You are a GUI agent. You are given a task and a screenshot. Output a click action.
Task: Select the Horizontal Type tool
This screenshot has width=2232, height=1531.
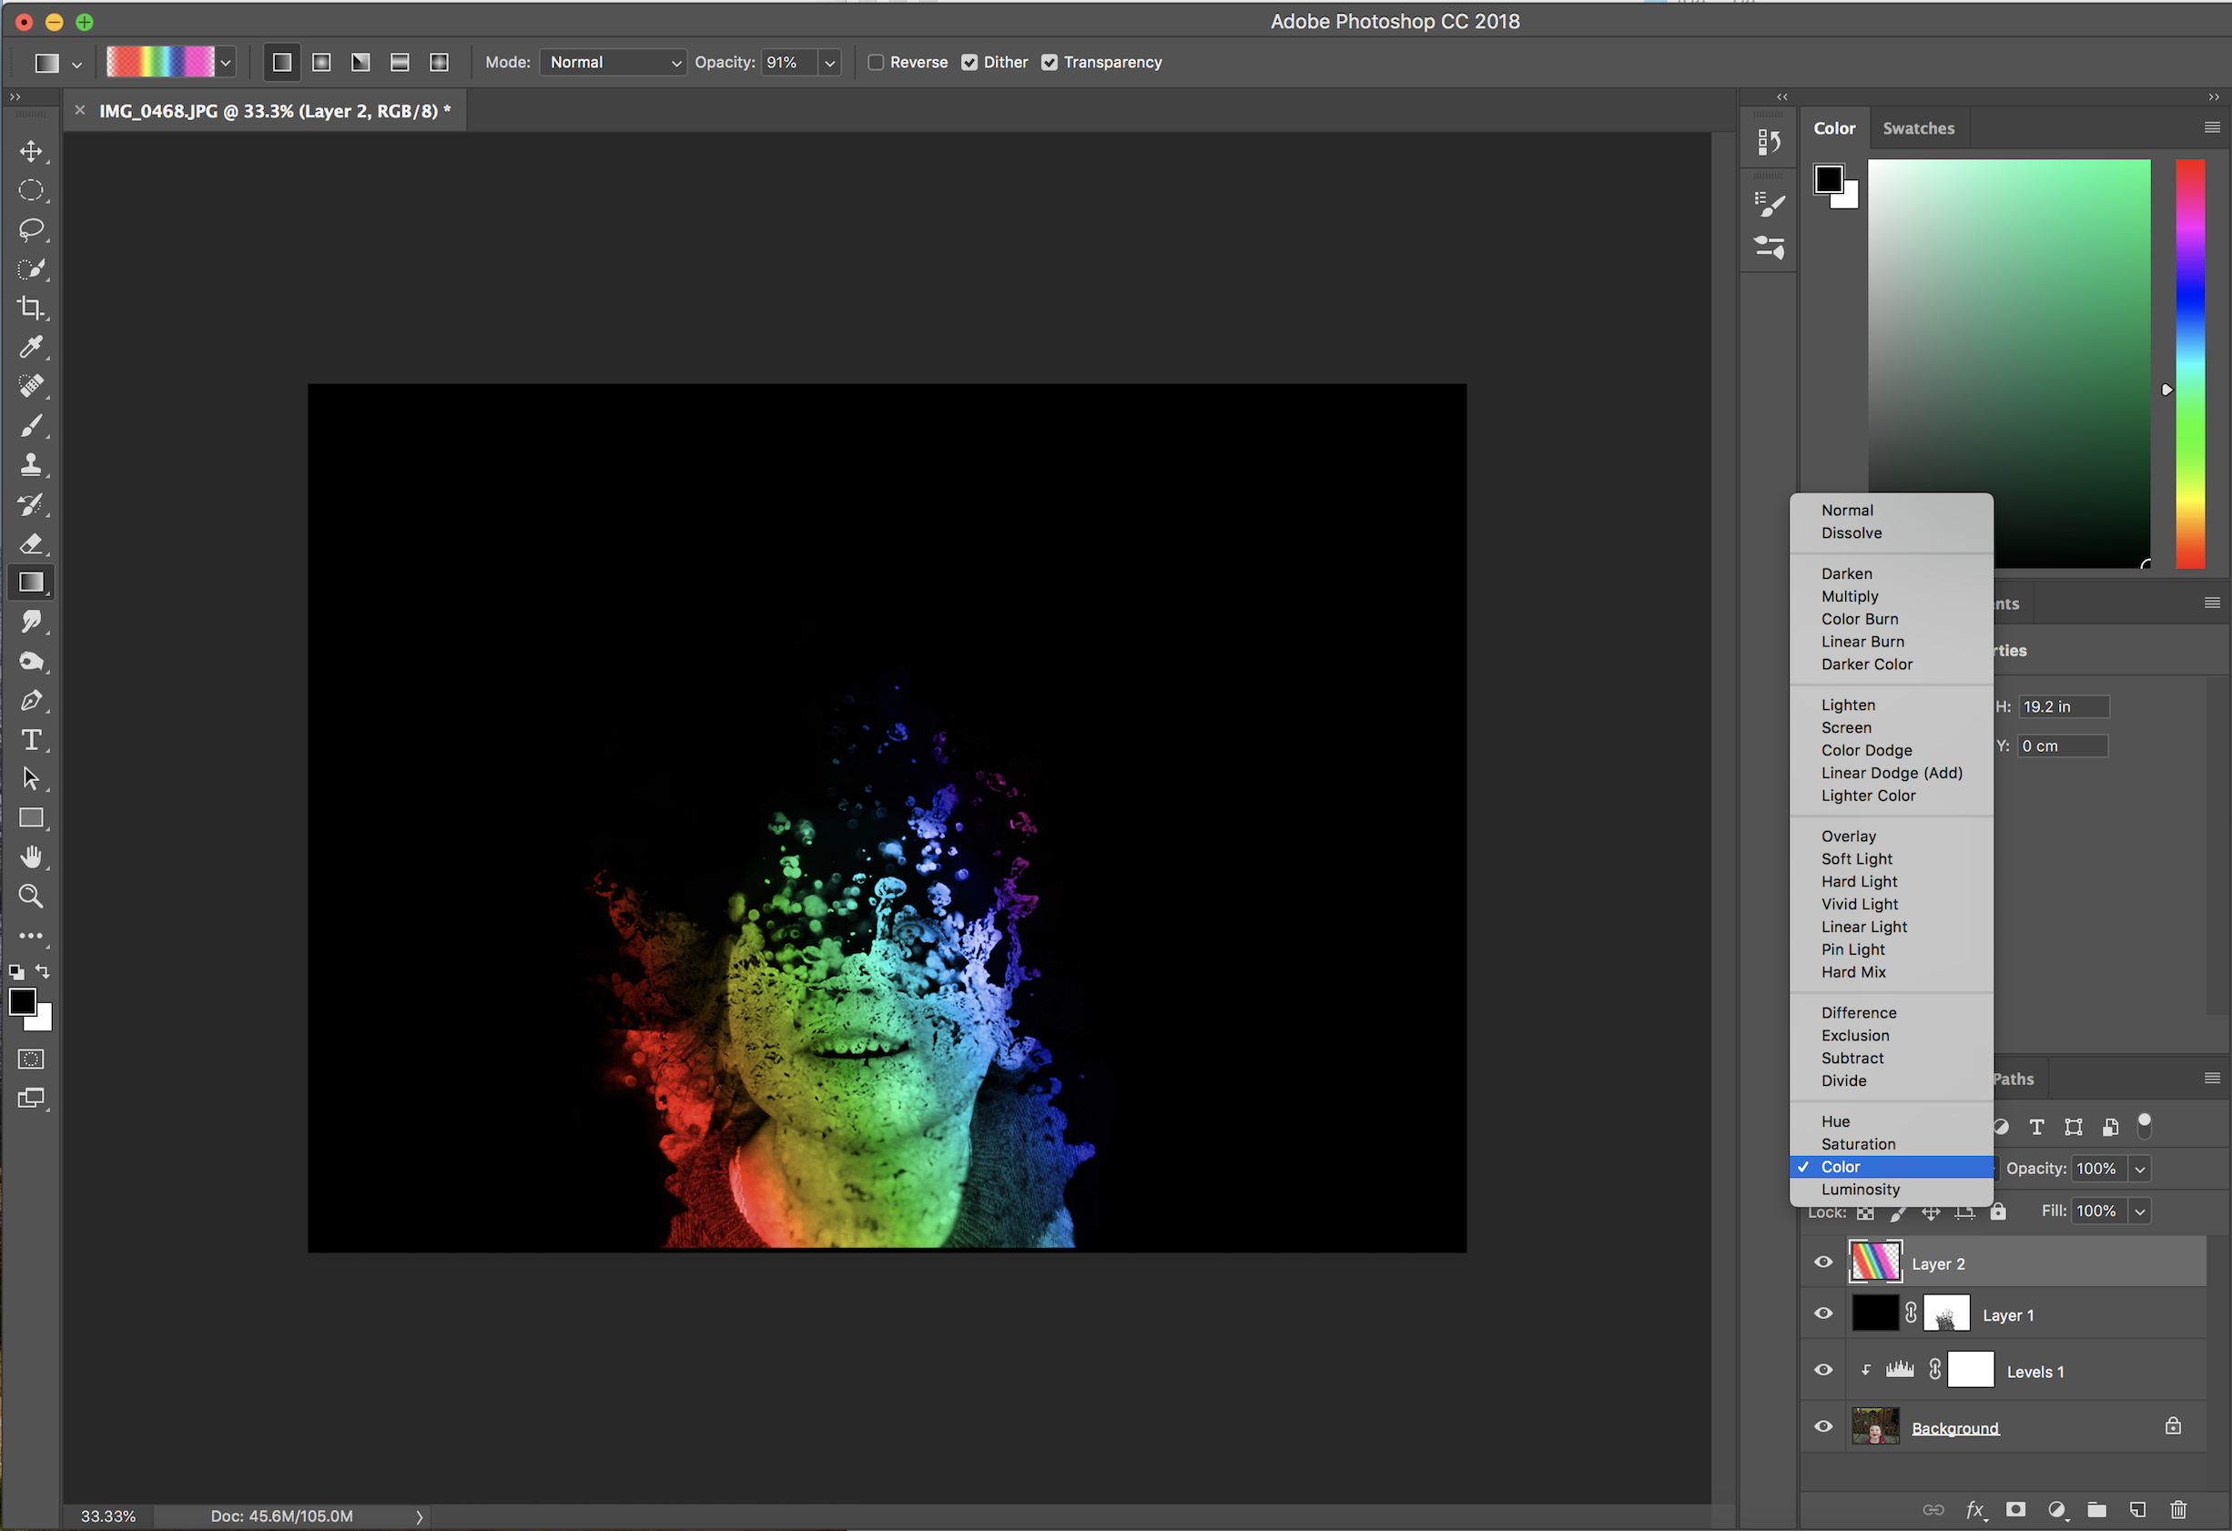pos(31,740)
